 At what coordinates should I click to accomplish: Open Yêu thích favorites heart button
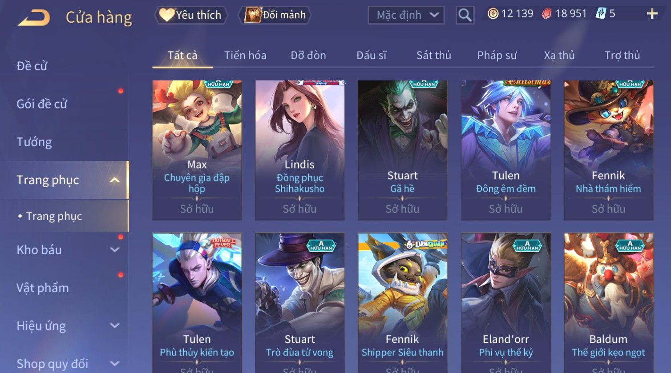tap(191, 15)
